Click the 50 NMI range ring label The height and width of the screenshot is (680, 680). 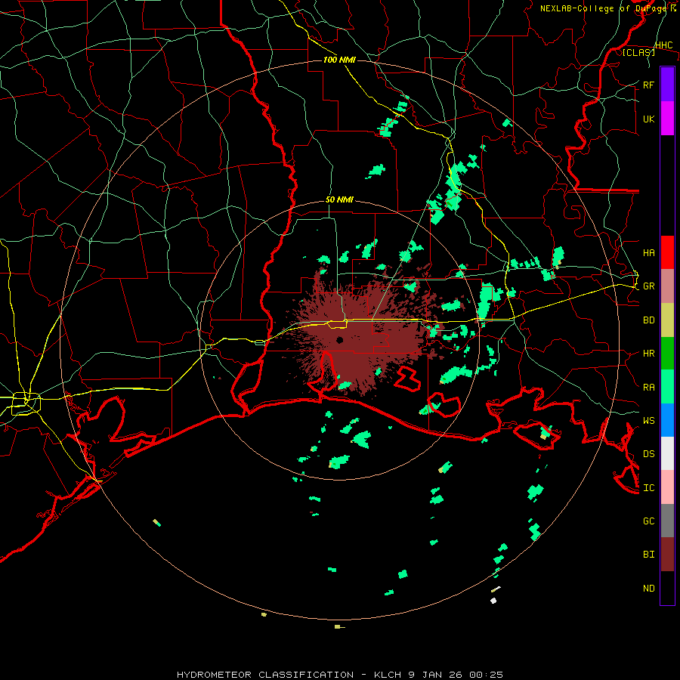tap(339, 199)
